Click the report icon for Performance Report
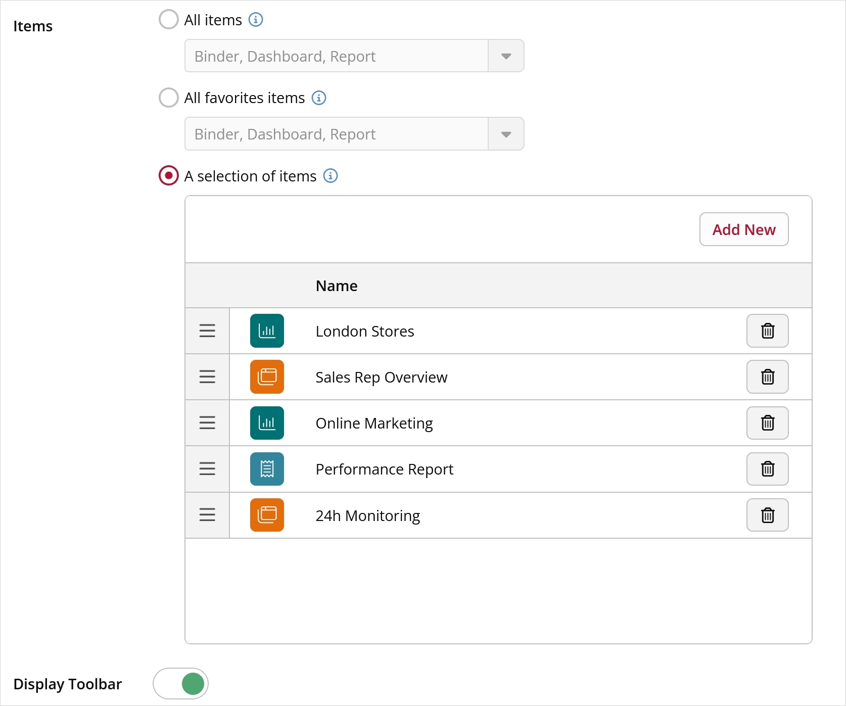This screenshot has width=846, height=706. [267, 469]
